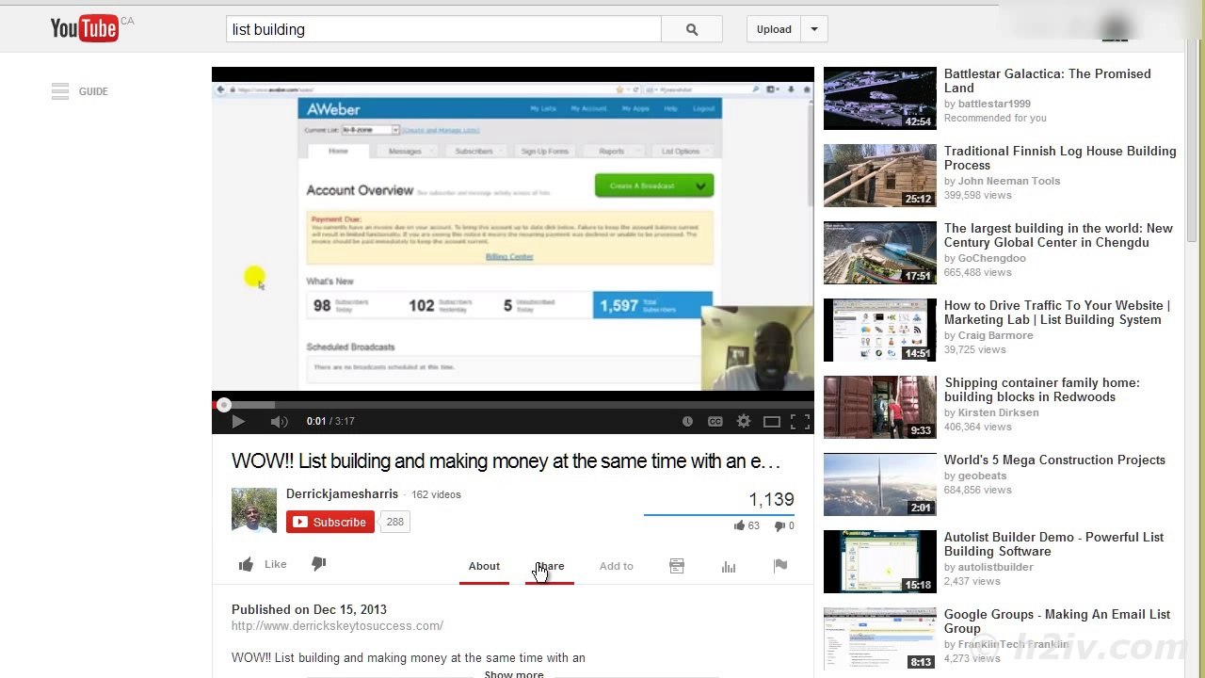The width and height of the screenshot is (1205, 678).
Task: Open Google Groups Email List video title
Action: 1057,621
